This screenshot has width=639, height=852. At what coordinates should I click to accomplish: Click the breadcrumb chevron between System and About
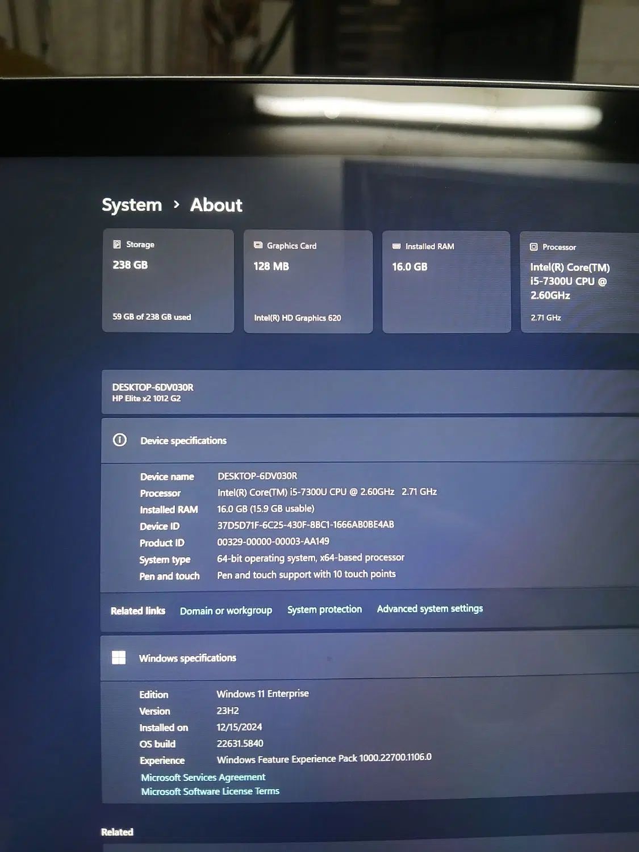point(177,204)
